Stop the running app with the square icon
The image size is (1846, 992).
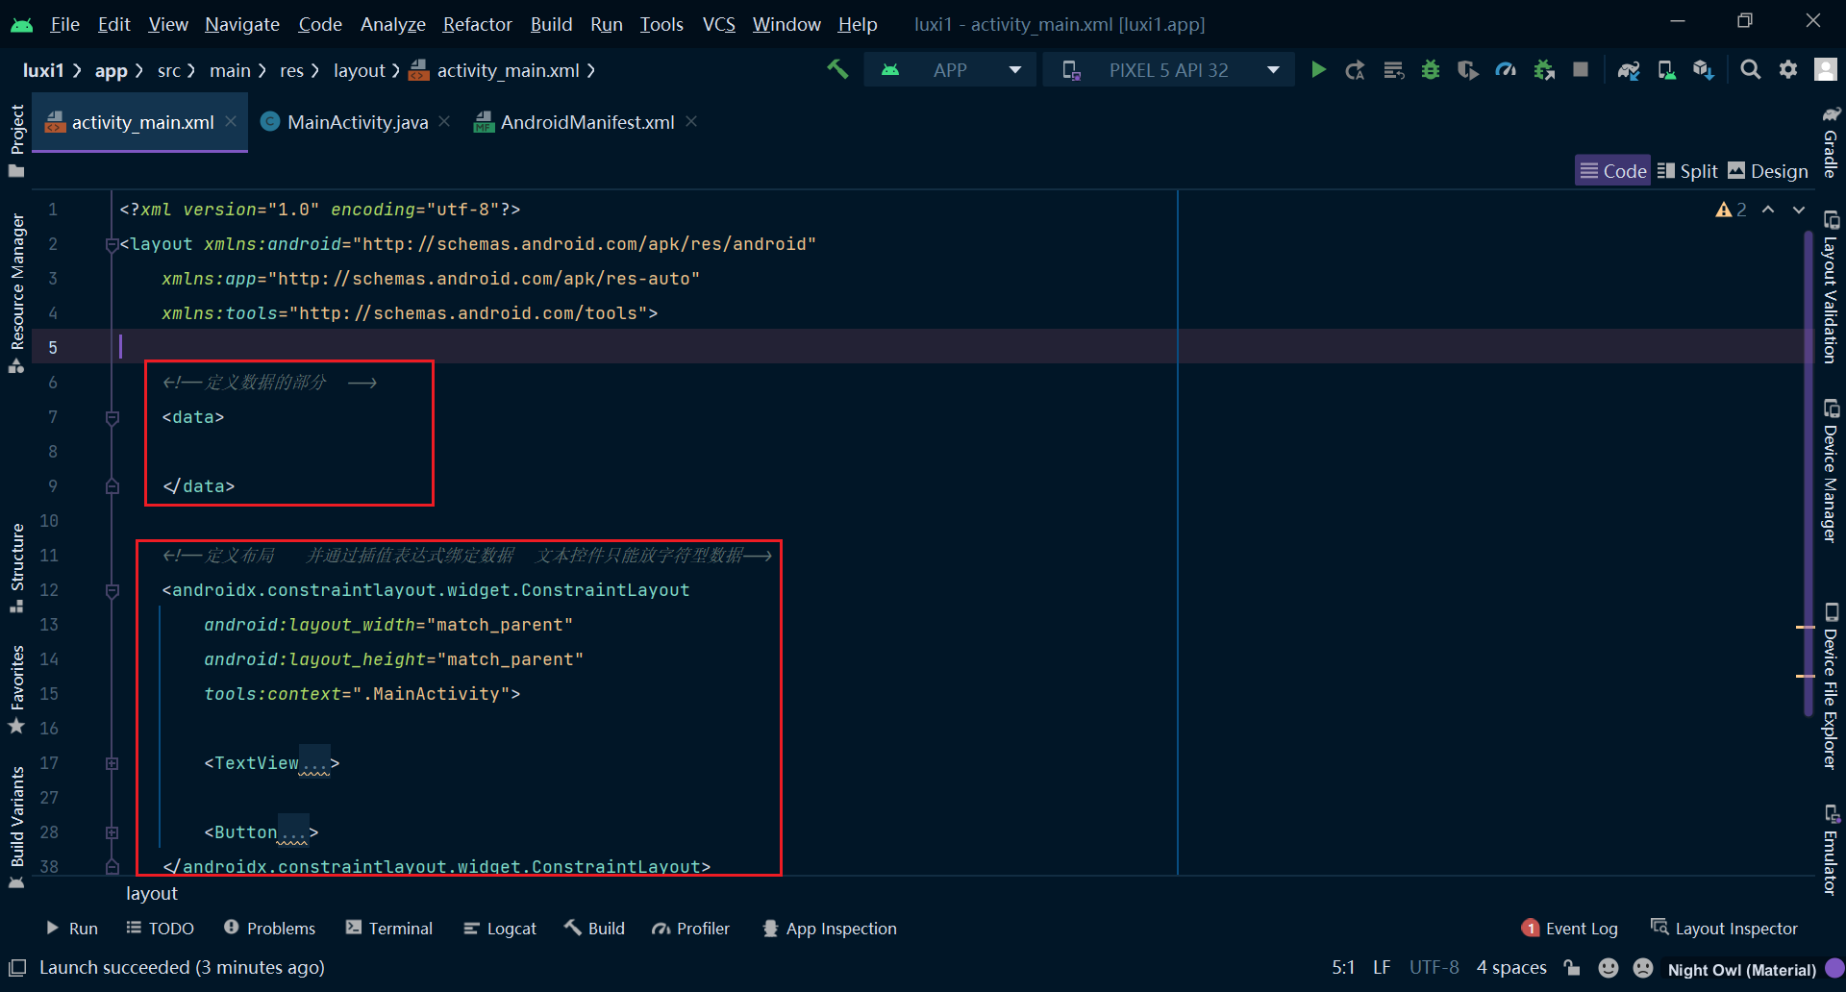tap(1581, 69)
